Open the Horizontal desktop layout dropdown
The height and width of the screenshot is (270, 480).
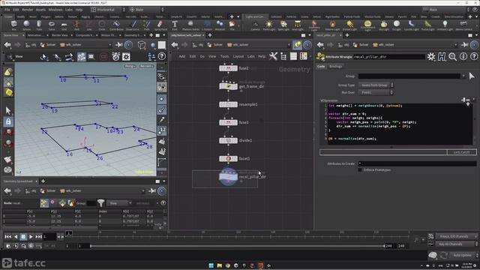point(108,10)
